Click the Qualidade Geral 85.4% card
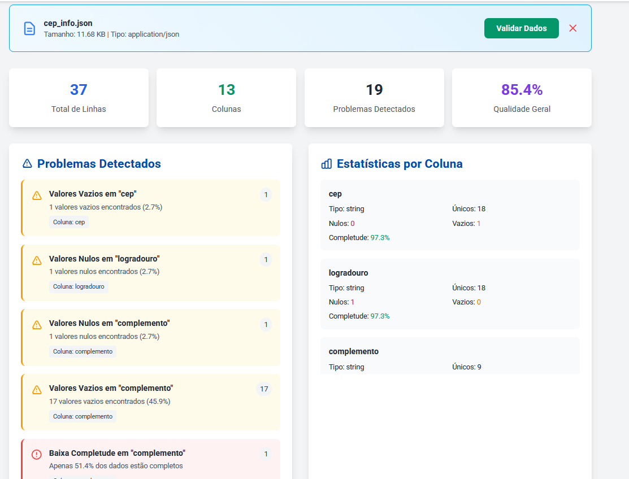Image resolution: width=629 pixels, height=479 pixels. 522,98
